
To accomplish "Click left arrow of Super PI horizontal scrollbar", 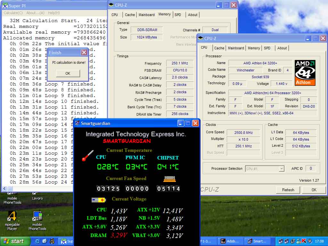I will click(4, 188).
